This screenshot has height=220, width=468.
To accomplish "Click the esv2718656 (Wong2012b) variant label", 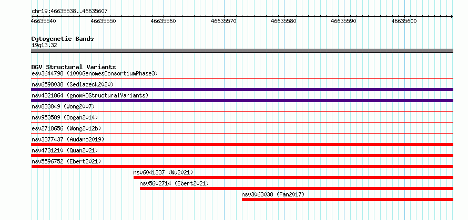I will tap(66, 128).
